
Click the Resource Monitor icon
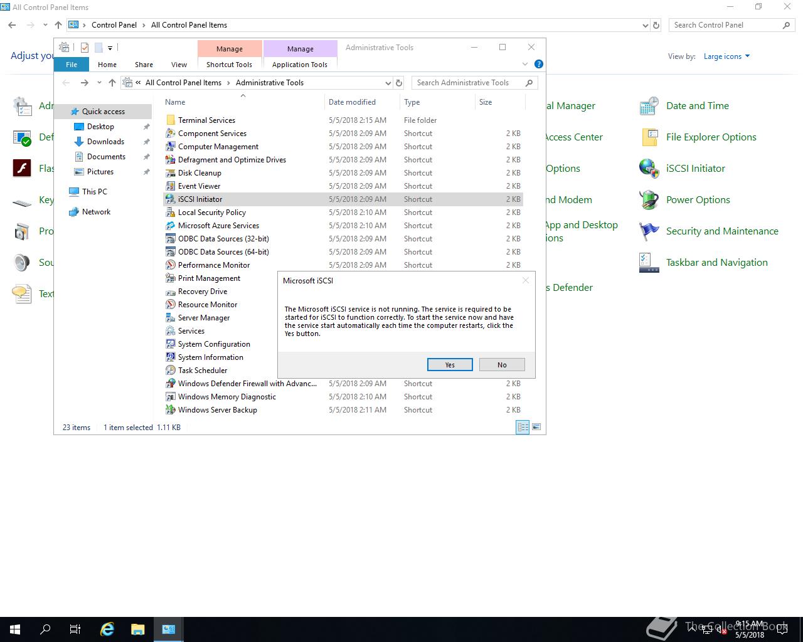point(170,305)
